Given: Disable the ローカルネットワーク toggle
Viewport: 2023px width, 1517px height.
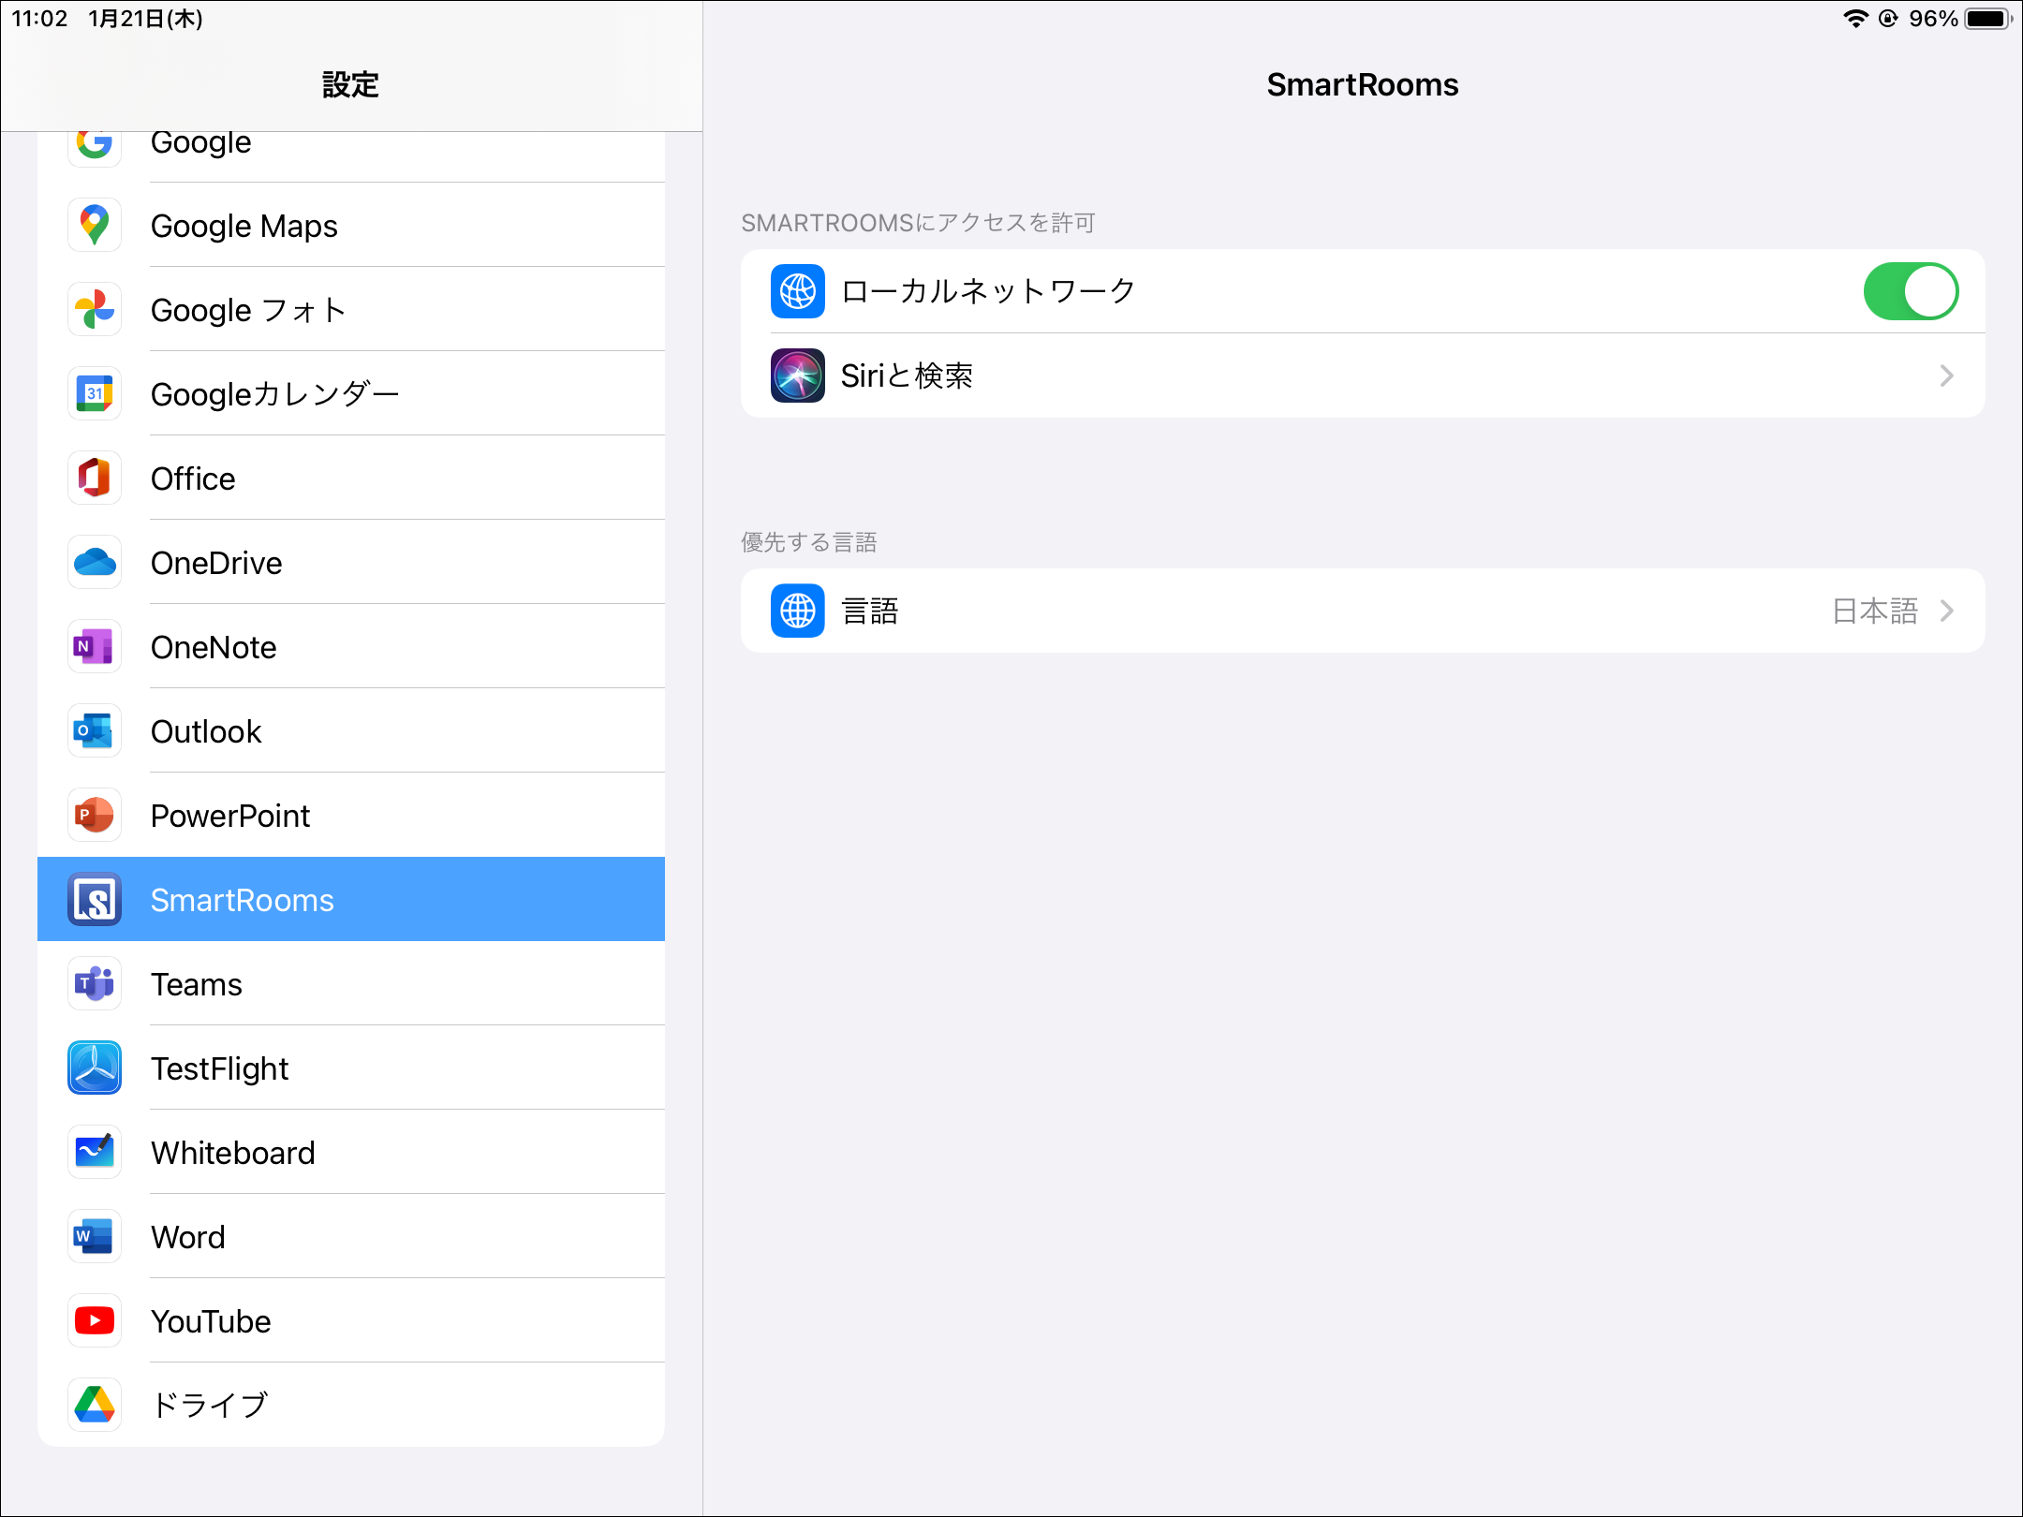Looking at the screenshot, I should [x=1911, y=291].
